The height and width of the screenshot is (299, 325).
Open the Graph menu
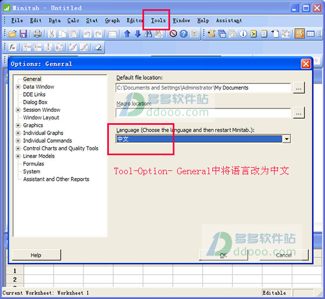tap(112, 21)
